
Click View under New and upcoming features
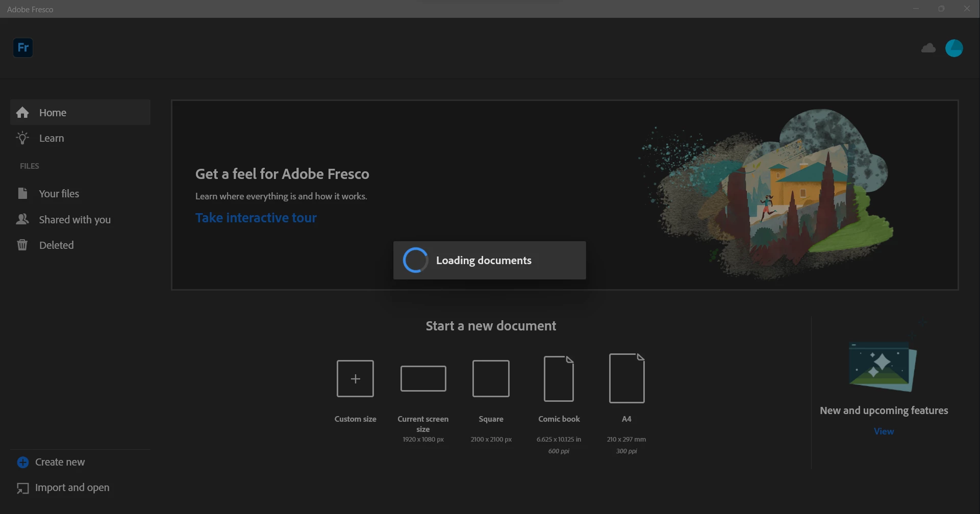click(884, 431)
